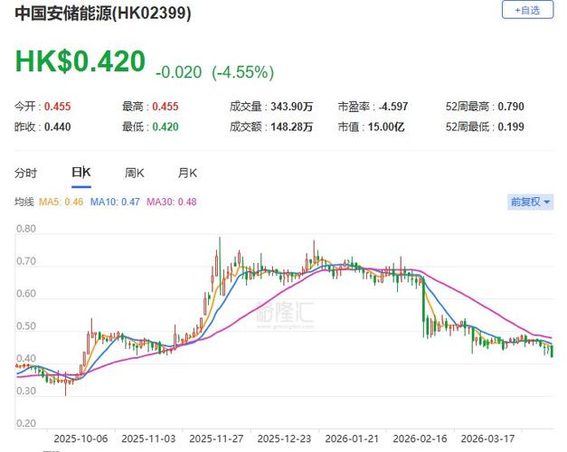Click the stock title 中国安储能源(HK02399)
This screenshot has width=567, height=452.
coord(103,14)
